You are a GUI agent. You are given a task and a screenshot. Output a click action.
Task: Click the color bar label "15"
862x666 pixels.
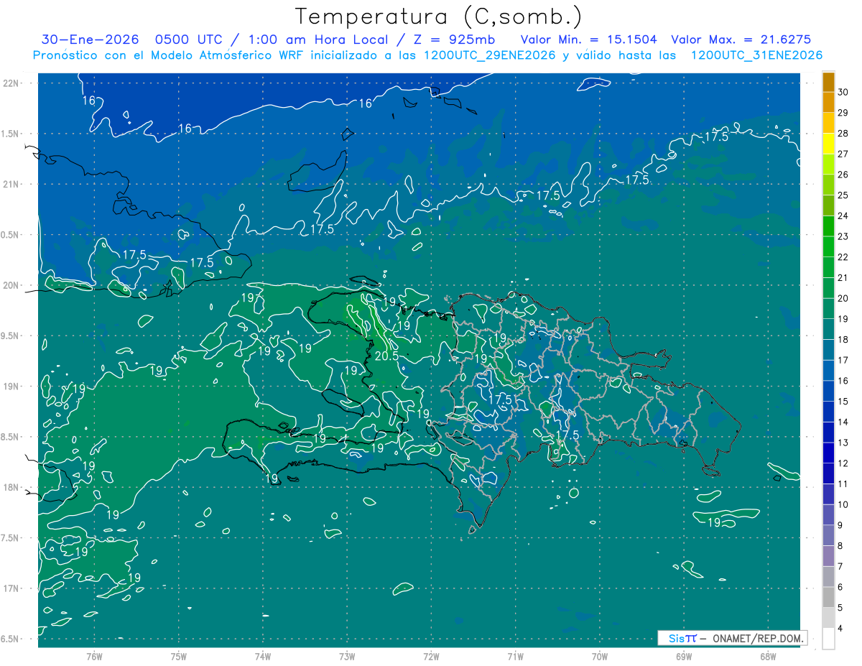click(843, 401)
